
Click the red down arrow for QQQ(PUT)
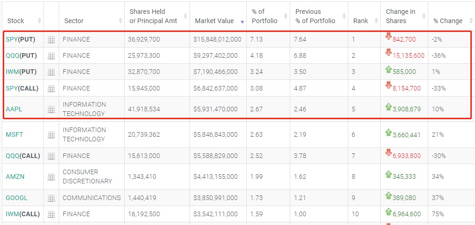click(x=388, y=53)
